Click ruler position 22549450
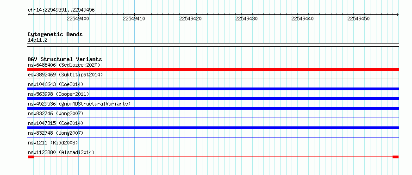 [x=359, y=19]
